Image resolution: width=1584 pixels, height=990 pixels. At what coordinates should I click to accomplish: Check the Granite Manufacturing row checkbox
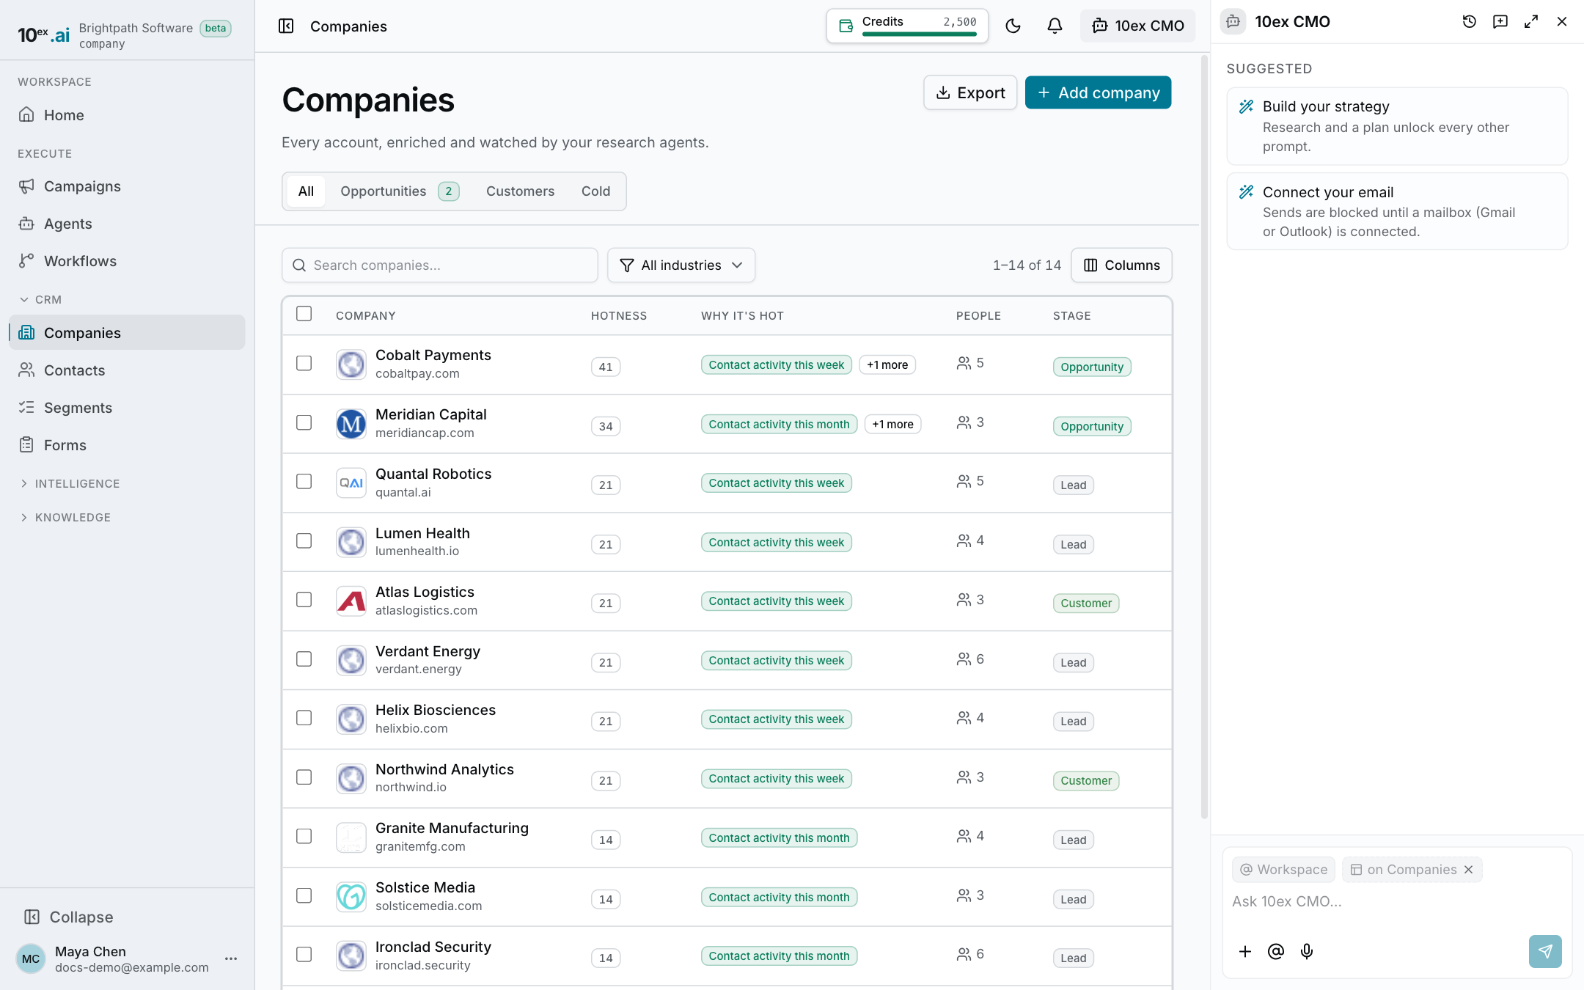tap(304, 837)
